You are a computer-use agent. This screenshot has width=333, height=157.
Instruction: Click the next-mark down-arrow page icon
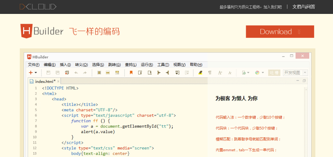pyautogui.click(x=150, y=73)
